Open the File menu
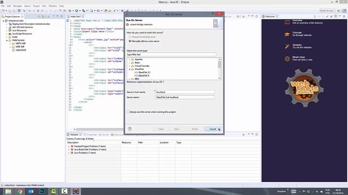348x195 pixels. (x=3, y=6)
